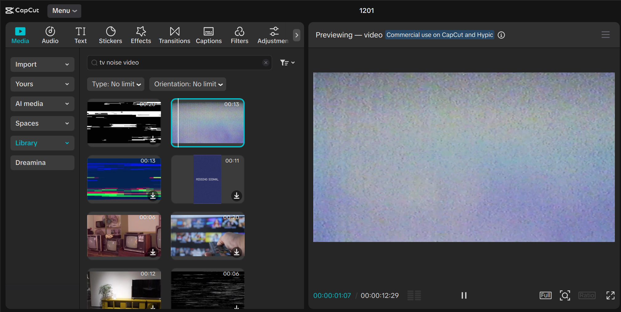The image size is (621, 312).
Task: Open the Captions panel
Action: [x=209, y=35]
